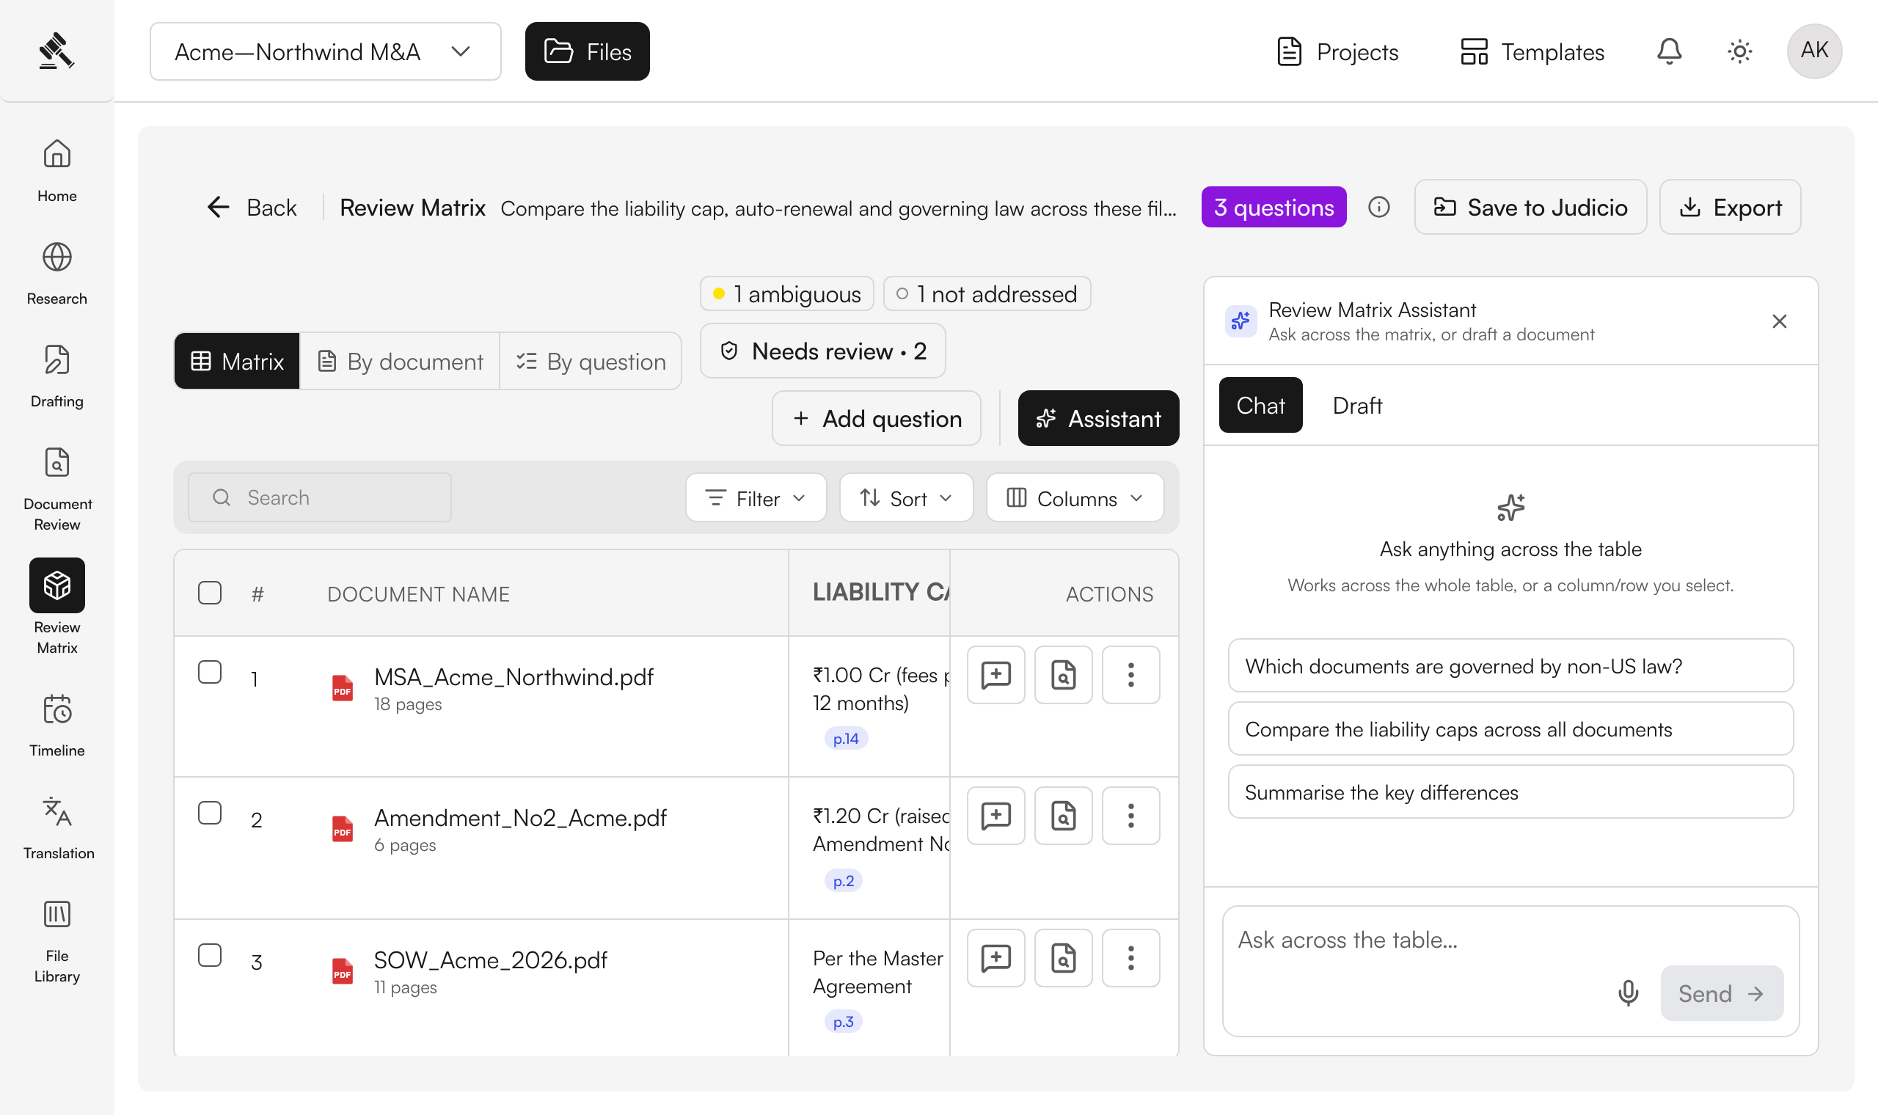Click DOCUMENT NAME column header

[418, 595]
